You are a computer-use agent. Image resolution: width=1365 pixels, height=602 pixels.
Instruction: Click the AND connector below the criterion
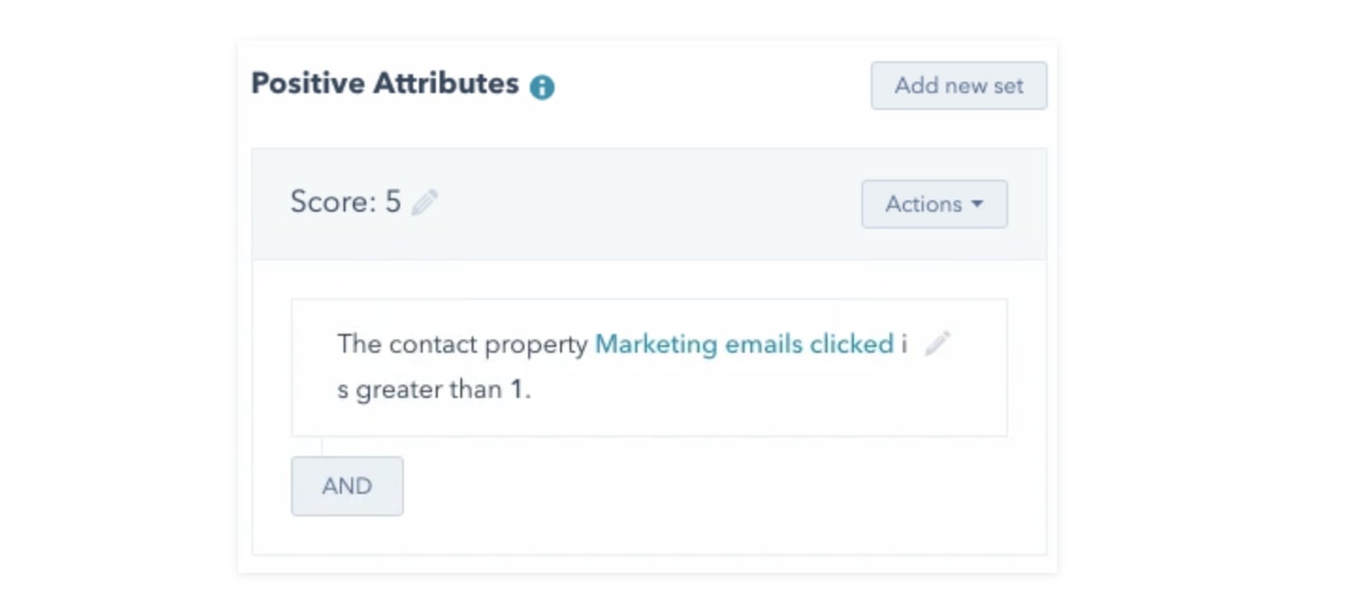tap(346, 485)
